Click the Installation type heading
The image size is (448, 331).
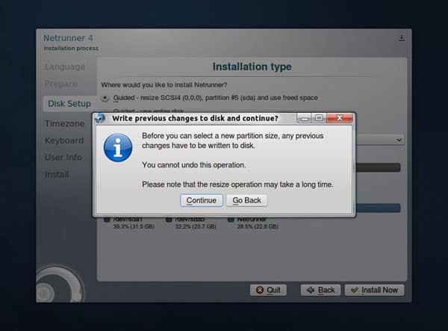(252, 66)
